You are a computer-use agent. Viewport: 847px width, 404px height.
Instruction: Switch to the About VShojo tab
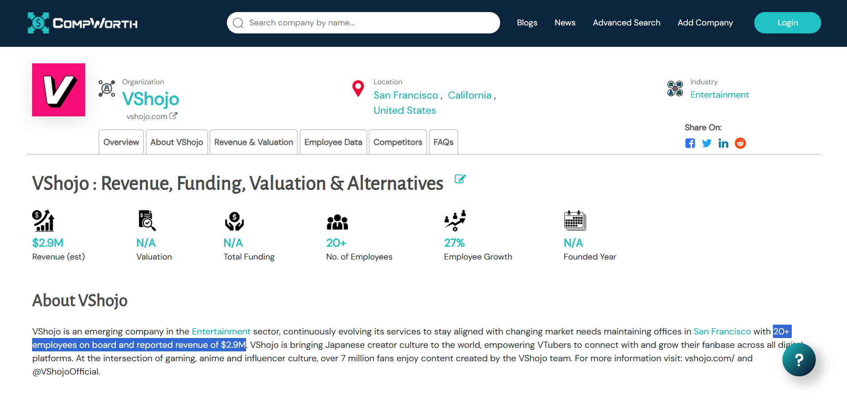[177, 142]
